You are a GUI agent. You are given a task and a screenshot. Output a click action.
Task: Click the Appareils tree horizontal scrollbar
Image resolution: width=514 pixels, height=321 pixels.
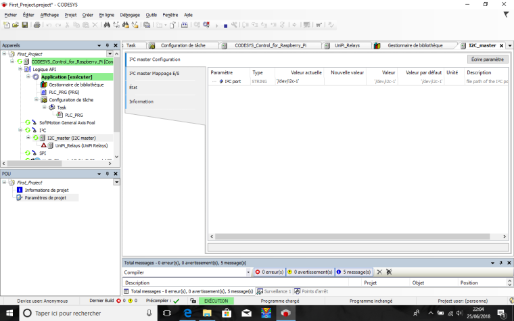coord(34,163)
